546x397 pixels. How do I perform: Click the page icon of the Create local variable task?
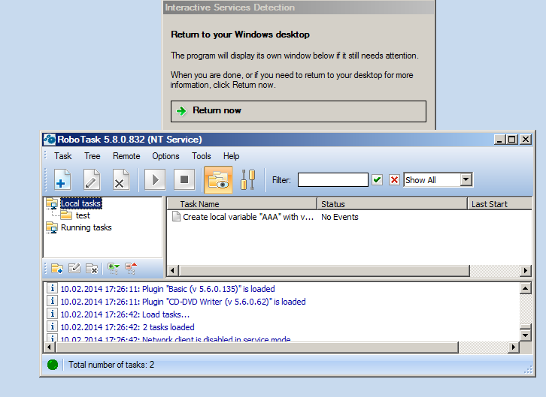[176, 216]
